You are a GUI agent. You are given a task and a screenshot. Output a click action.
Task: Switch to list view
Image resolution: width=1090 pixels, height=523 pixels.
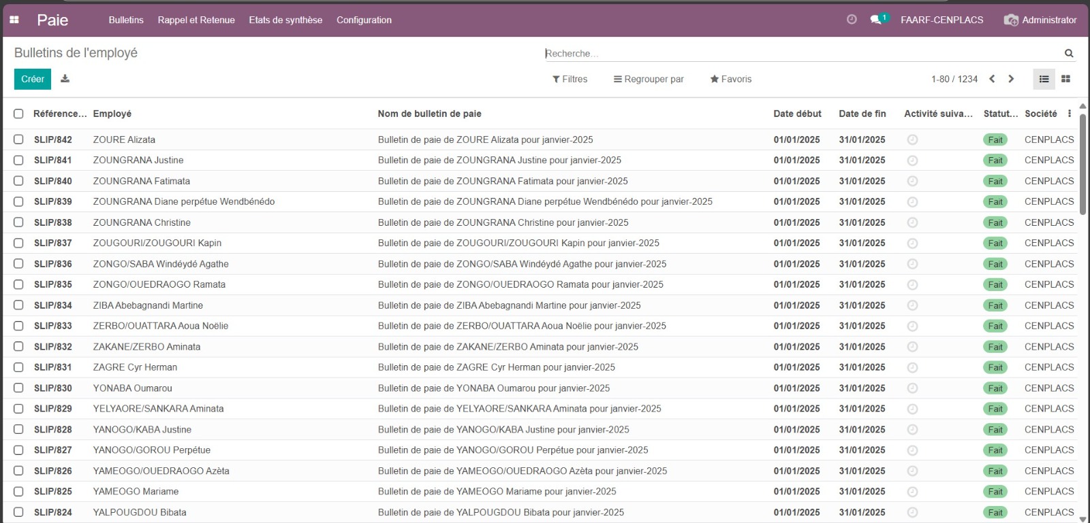1044,79
